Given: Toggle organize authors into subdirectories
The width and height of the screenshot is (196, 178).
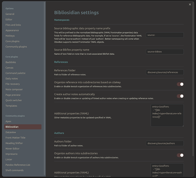Looking at the screenshot, I should coord(180,155).
